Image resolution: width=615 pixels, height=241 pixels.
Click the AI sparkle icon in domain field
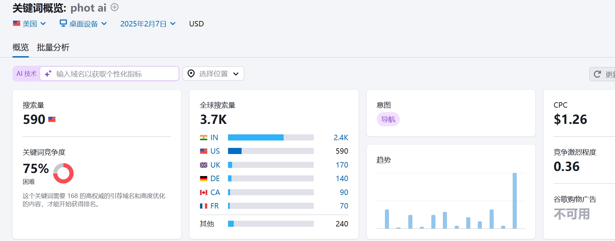tap(48, 73)
